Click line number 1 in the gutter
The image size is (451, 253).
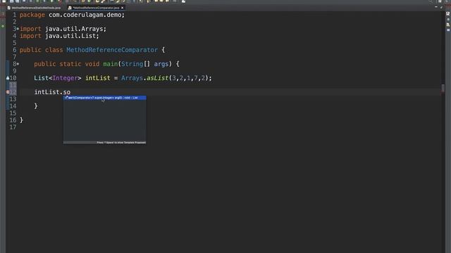point(14,15)
